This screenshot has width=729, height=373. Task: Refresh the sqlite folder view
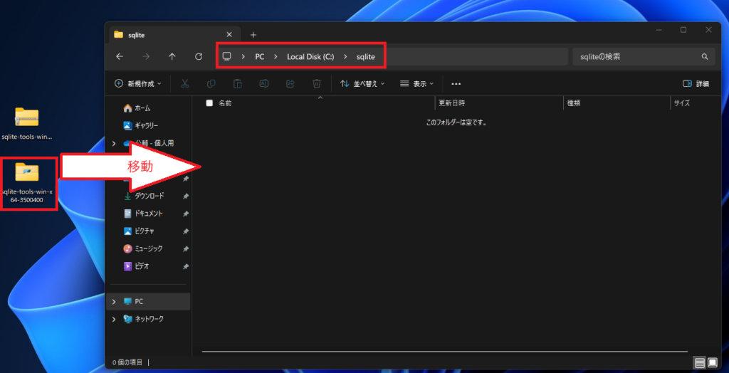(x=199, y=56)
